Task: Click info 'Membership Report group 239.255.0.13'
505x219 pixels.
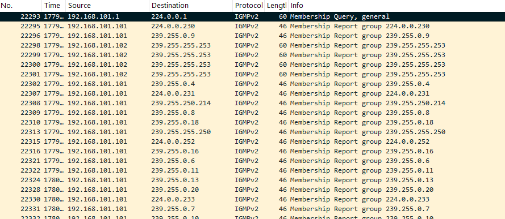Action: click(x=362, y=180)
